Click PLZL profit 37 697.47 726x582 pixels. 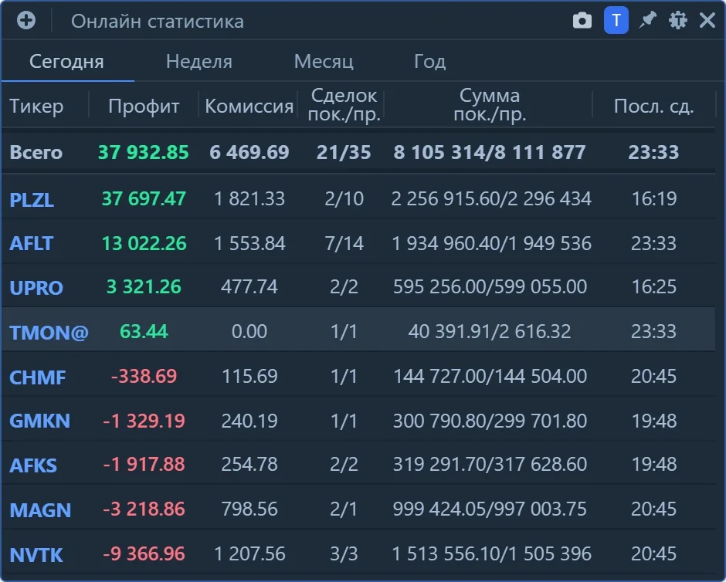tap(144, 199)
